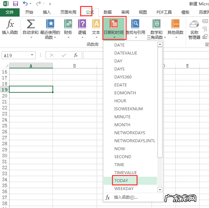Switch to the 开始 (Home) tab
The height and width of the screenshot is (208, 209).
point(29,12)
